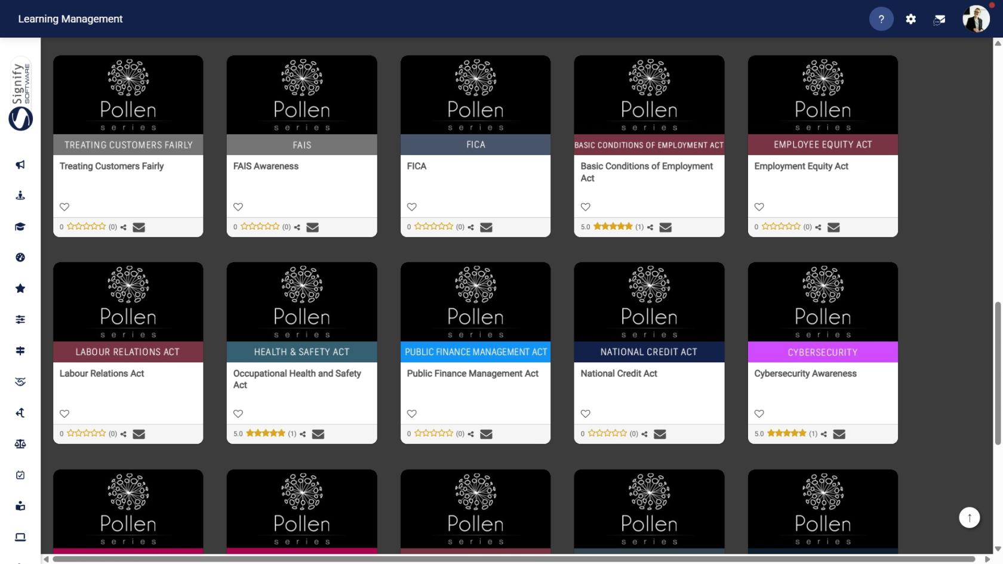The width and height of the screenshot is (1003, 564).
Task: Open the FAIS Awareness course title
Action: 266,167
